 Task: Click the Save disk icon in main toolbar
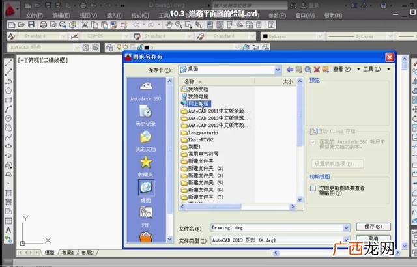(31, 25)
